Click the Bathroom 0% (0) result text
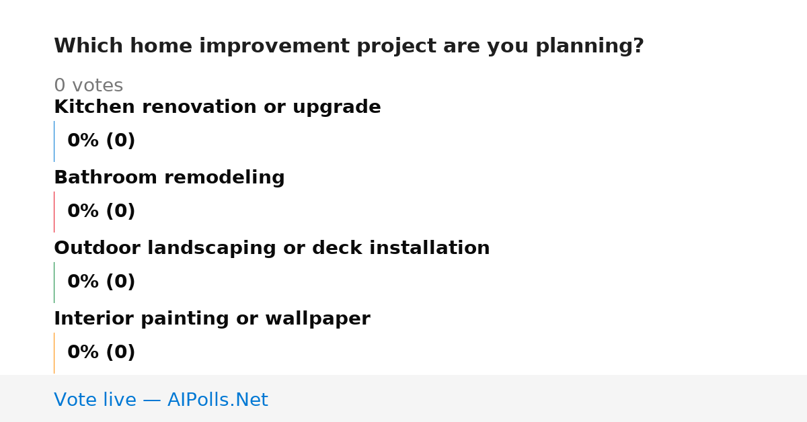Viewport: 807px width, 422px height. click(101, 212)
